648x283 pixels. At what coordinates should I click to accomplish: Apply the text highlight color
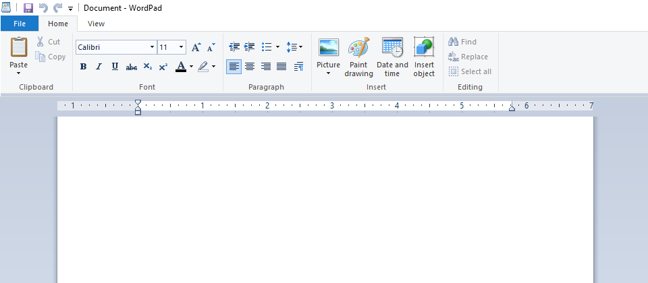203,67
